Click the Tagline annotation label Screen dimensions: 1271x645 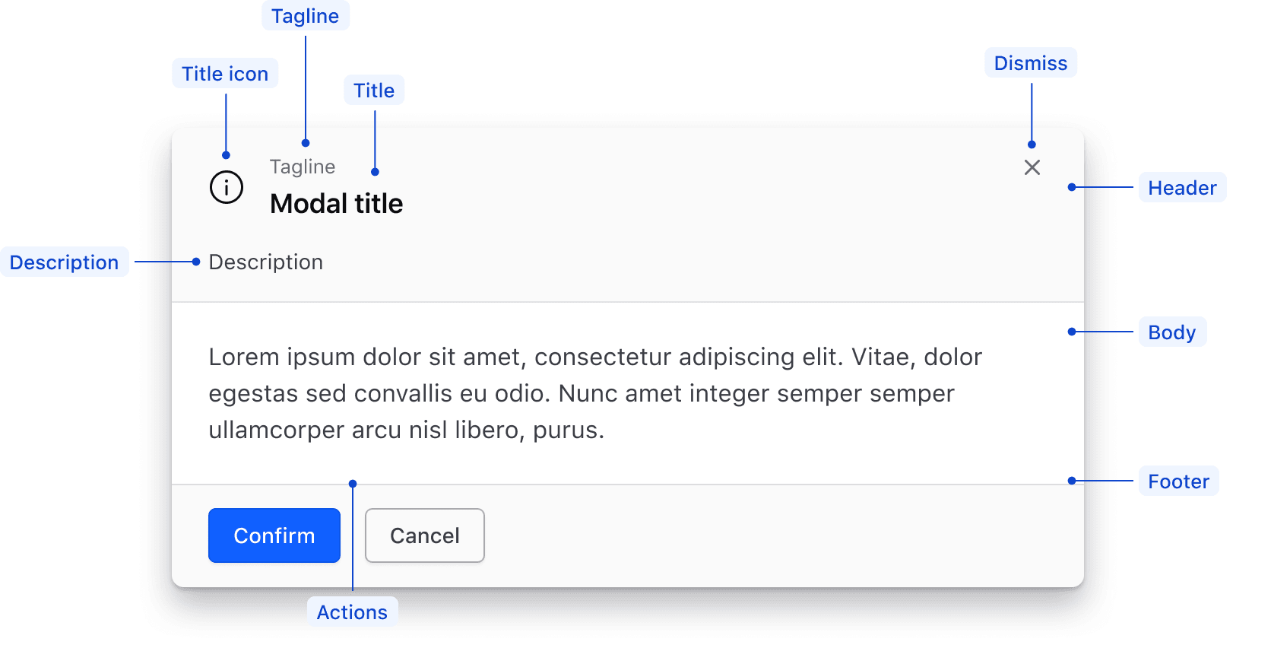click(x=305, y=15)
